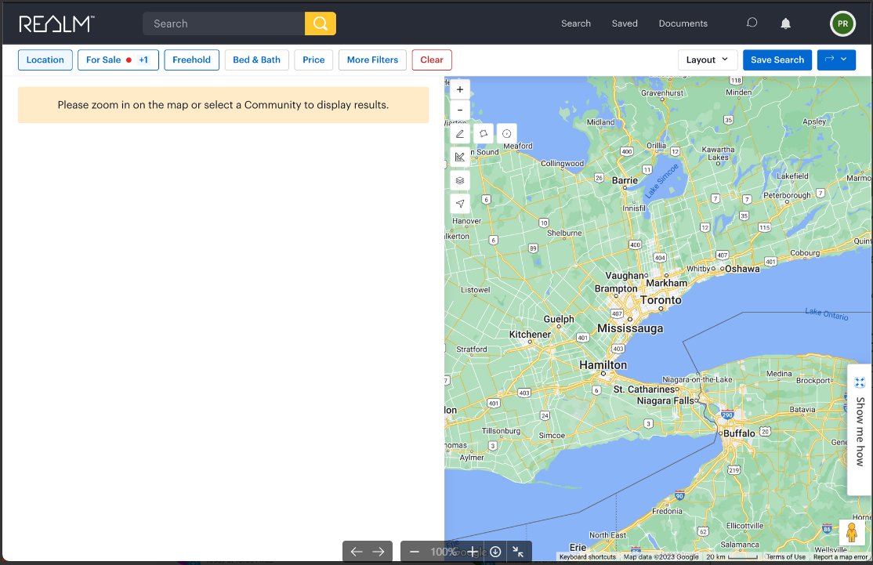Open the Bed & Bath filter

point(256,60)
